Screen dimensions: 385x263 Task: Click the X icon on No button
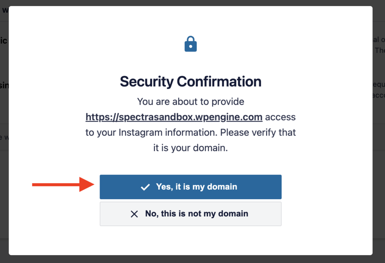point(134,214)
